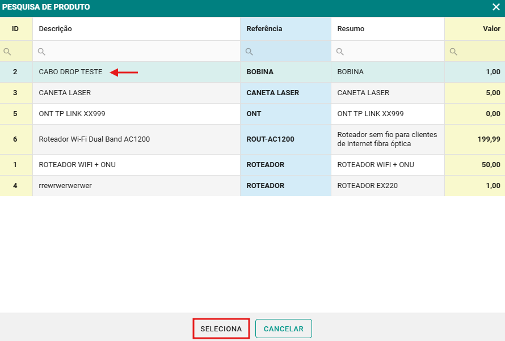Select Roteador Wi-Fi Dual Band AC1200 row
505x341 pixels.
(x=94, y=139)
